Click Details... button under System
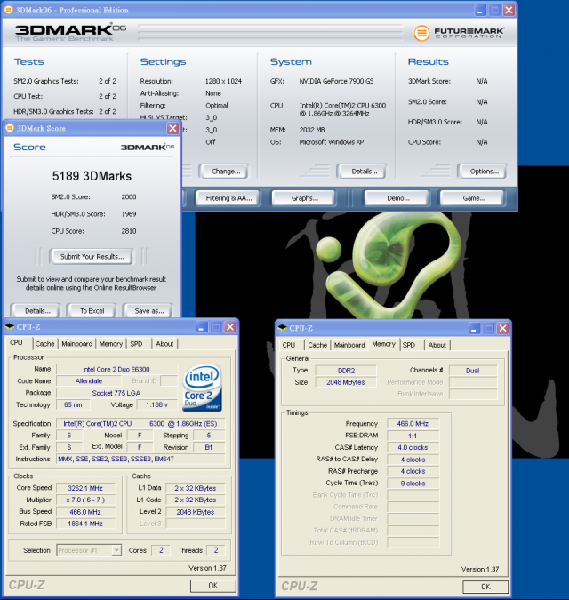The image size is (569, 600). click(364, 172)
